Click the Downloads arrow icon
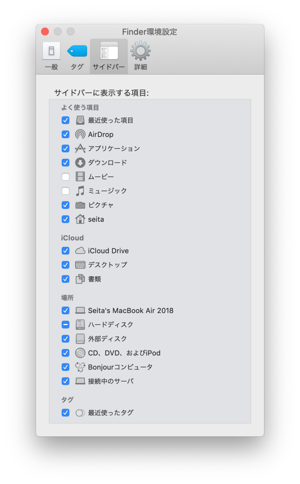 tap(80, 163)
